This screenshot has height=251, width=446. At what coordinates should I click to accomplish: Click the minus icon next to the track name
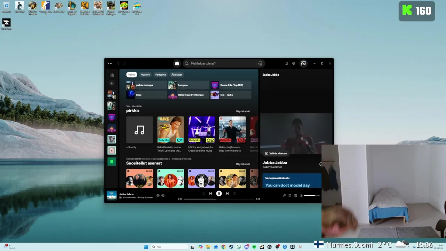(158, 196)
